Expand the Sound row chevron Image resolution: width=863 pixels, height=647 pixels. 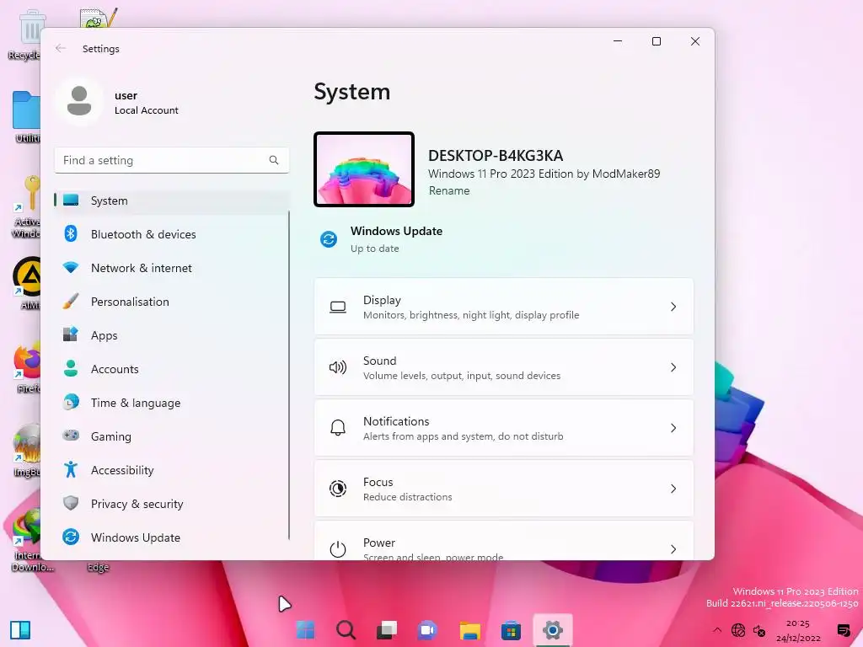(673, 367)
